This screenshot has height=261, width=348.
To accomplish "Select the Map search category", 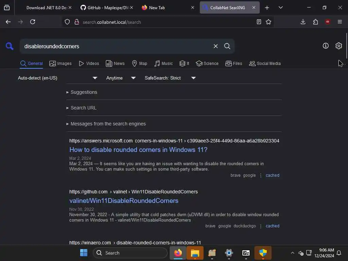I will click(x=139, y=64).
